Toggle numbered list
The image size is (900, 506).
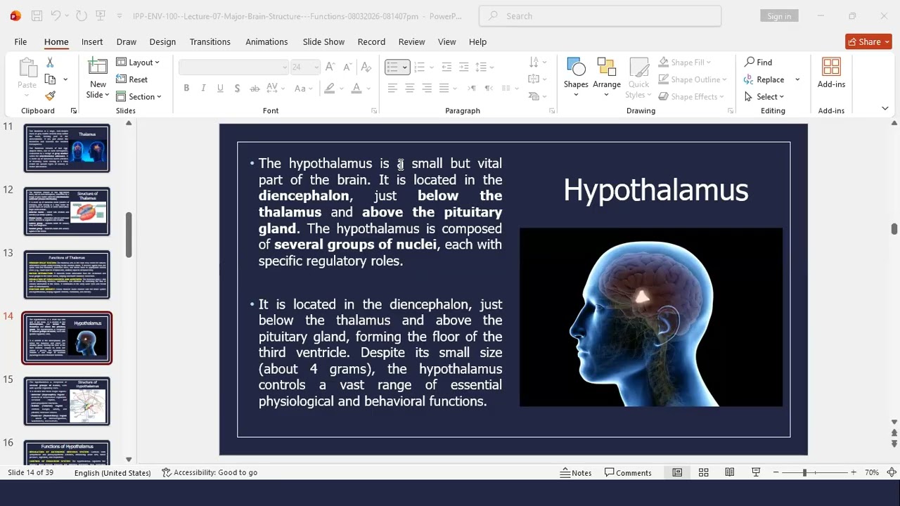pyautogui.click(x=419, y=67)
